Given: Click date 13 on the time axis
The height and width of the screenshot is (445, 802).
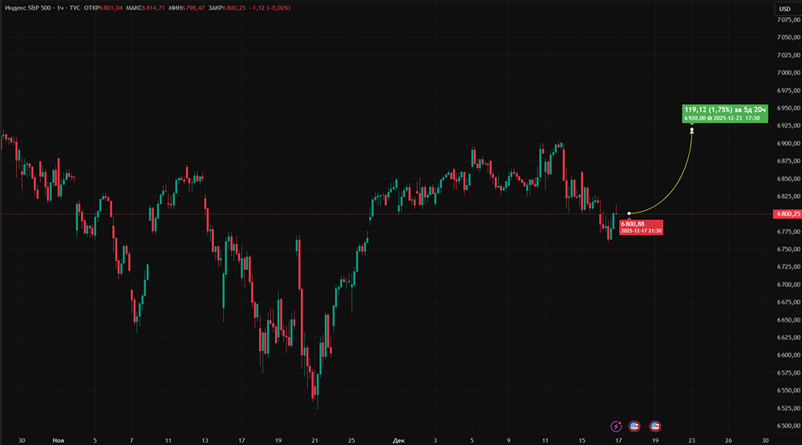Looking at the screenshot, I should (x=205, y=440).
